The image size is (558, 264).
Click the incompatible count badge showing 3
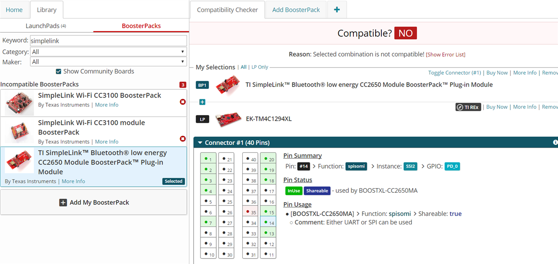183,85
